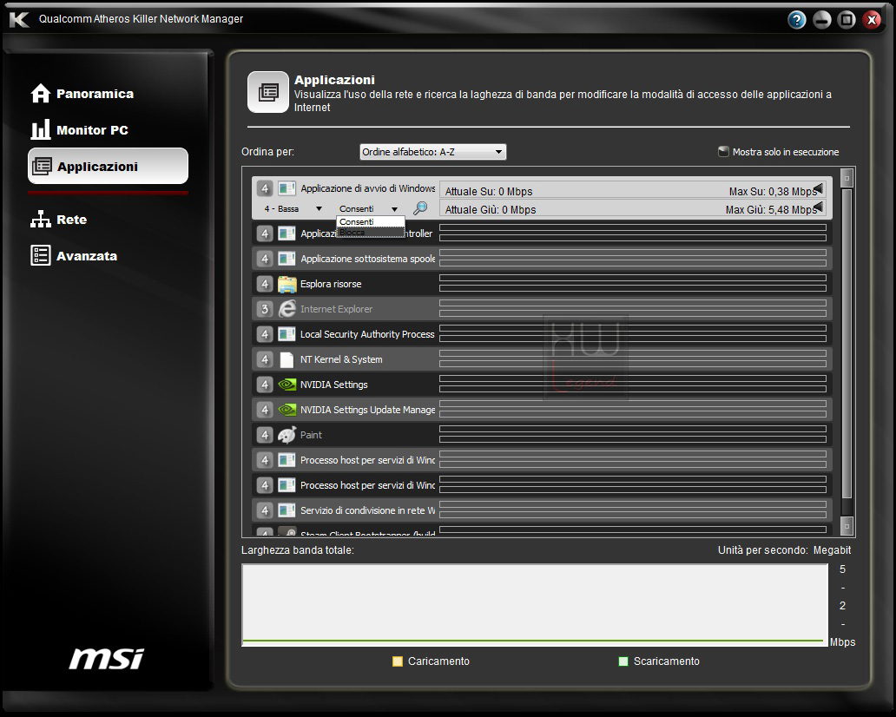
Task: Open the 4 - Bassa priority dropdown
Action: pyautogui.click(x=293, y=209)
